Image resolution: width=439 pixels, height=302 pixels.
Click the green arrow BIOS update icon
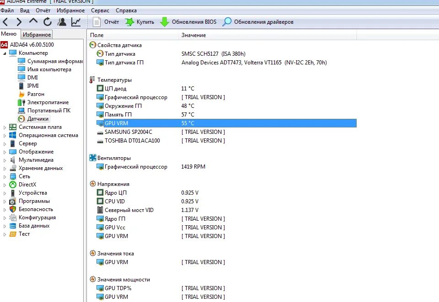165,22
